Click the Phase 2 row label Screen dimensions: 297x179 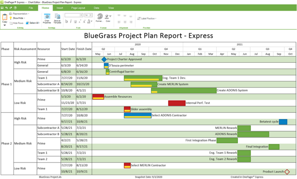coord(6,143)
